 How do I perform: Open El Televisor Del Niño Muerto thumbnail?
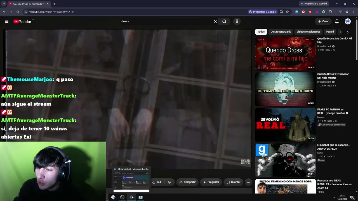285,89
